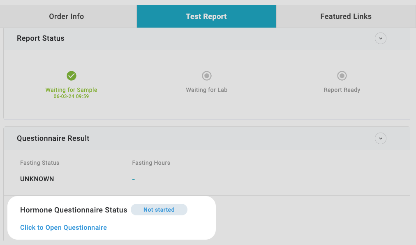Click the Waiting for Sample label
The image size is (416, 245).
[x=71, y=90]
